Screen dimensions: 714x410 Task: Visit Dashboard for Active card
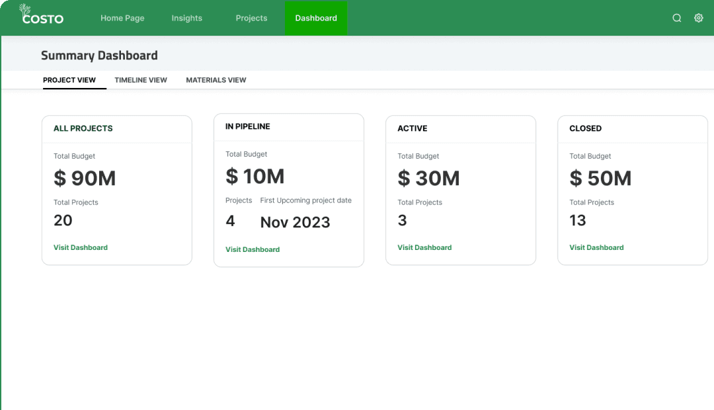(x=424, y=247)
